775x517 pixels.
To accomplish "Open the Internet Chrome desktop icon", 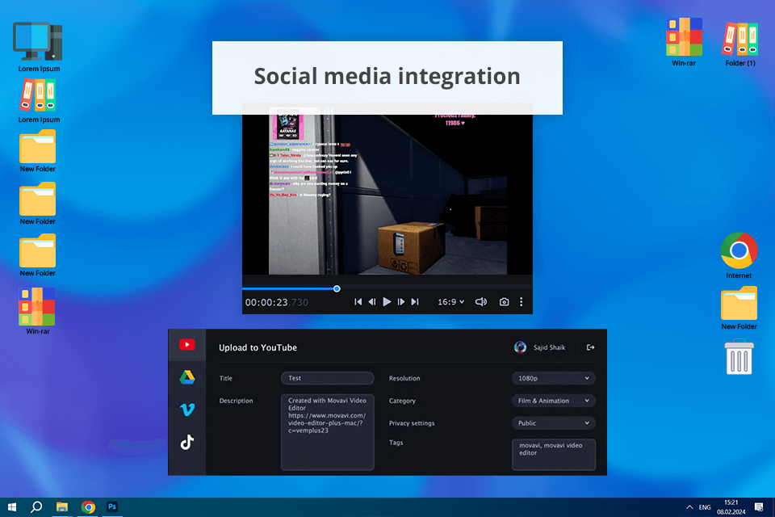I will tap(739, 255).
